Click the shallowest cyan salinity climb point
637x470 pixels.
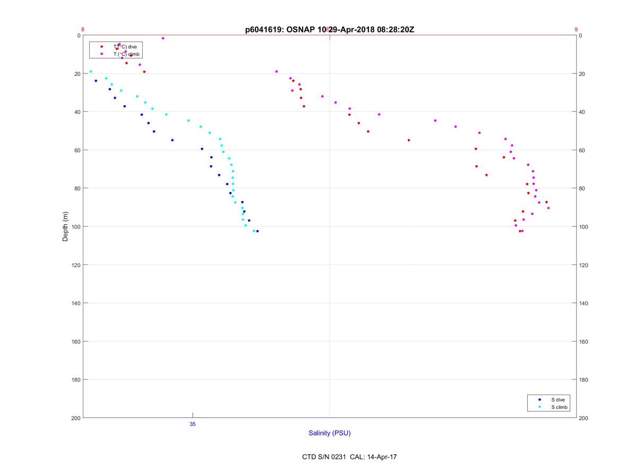pyautogui.click(x=91, y=71)
